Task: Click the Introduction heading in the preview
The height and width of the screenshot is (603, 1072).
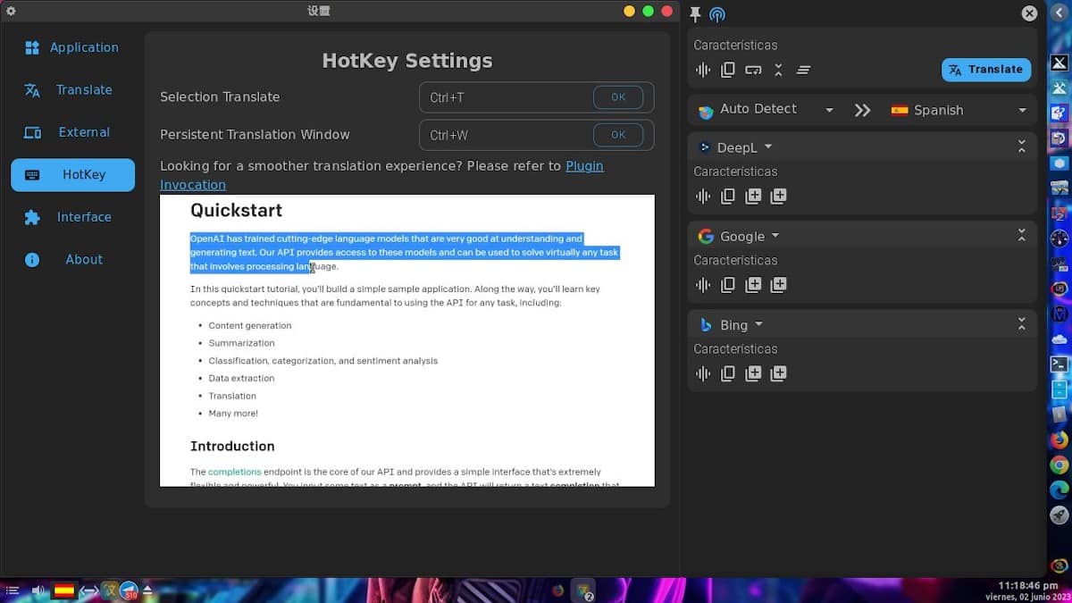Action: (x=232, y=446)
